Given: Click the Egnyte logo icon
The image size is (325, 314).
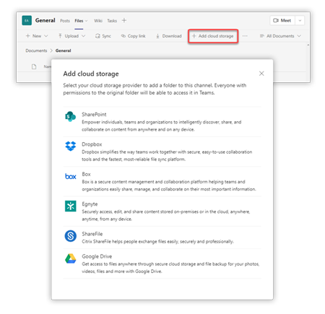Looking at the screenshot, I should click(x=71, y=206).
